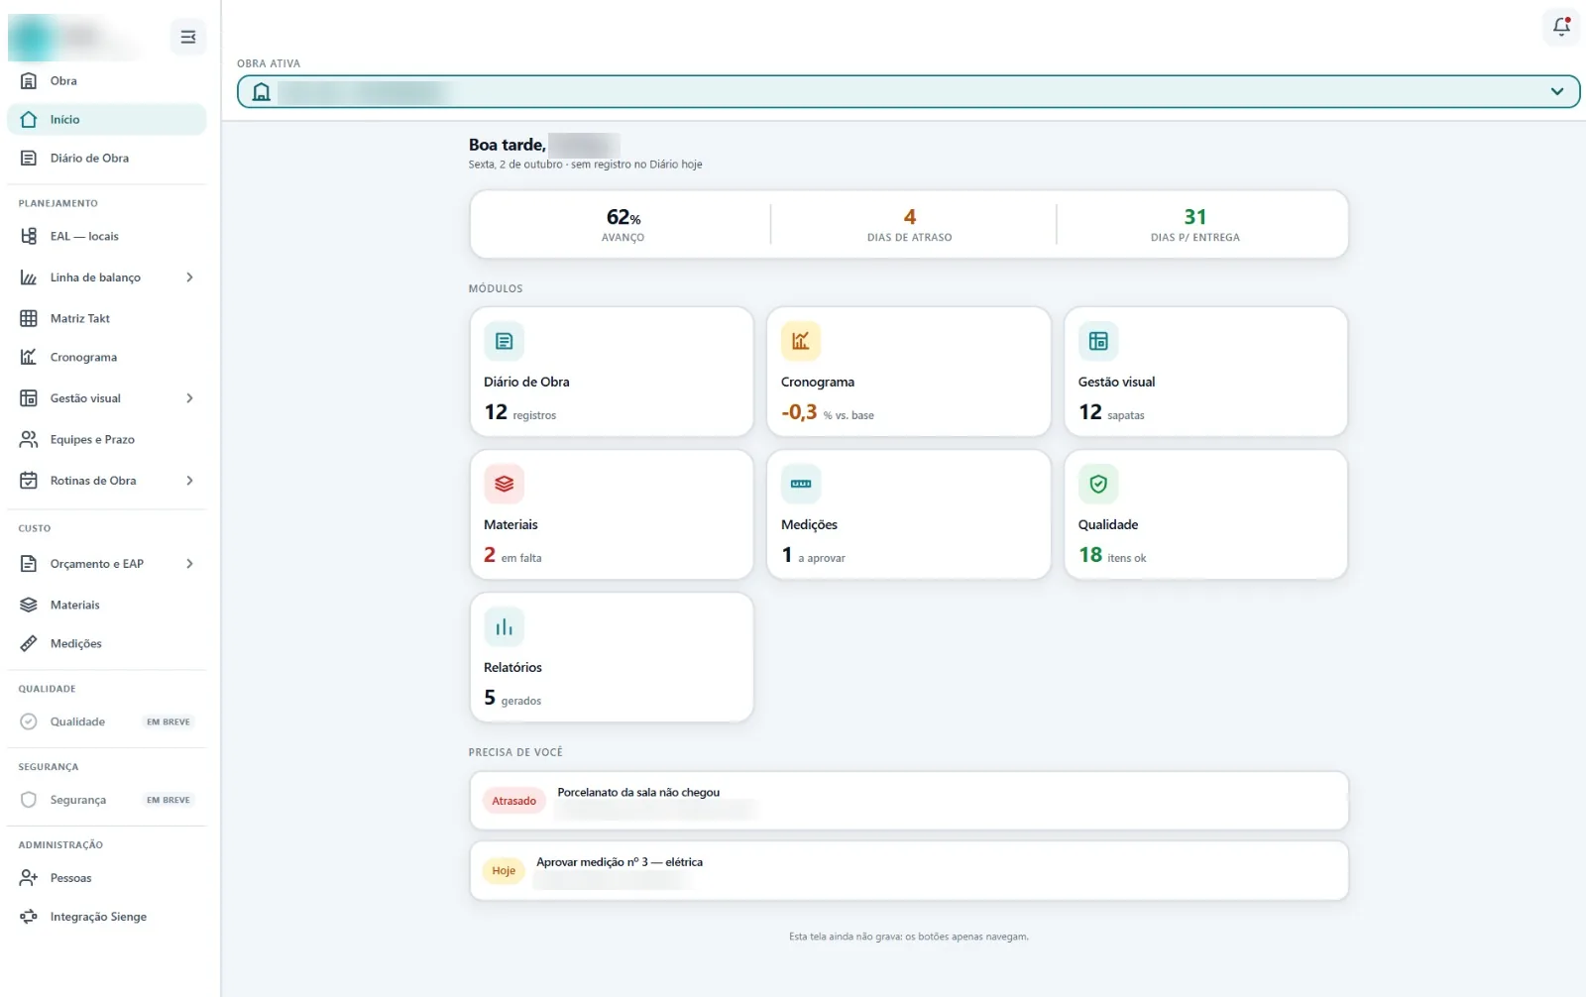Click the Relatórios bar chart icon
The width and height of the screenshot is (1586, 997).
(504, 626)
